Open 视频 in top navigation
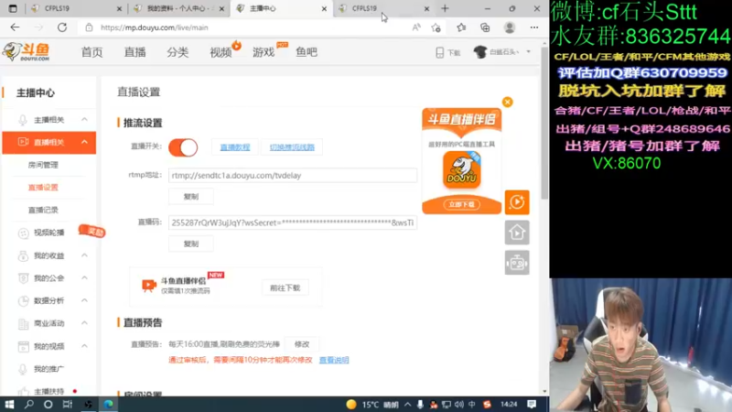 (x=221, y=52)
